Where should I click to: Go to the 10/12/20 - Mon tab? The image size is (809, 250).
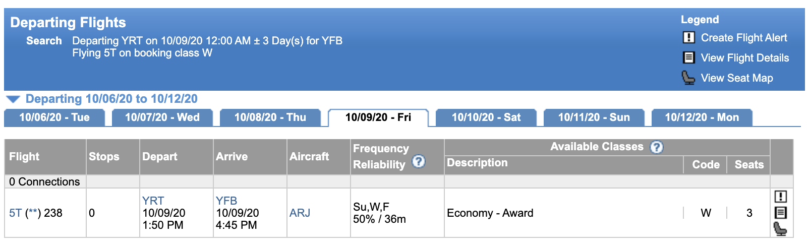point(702,117)
